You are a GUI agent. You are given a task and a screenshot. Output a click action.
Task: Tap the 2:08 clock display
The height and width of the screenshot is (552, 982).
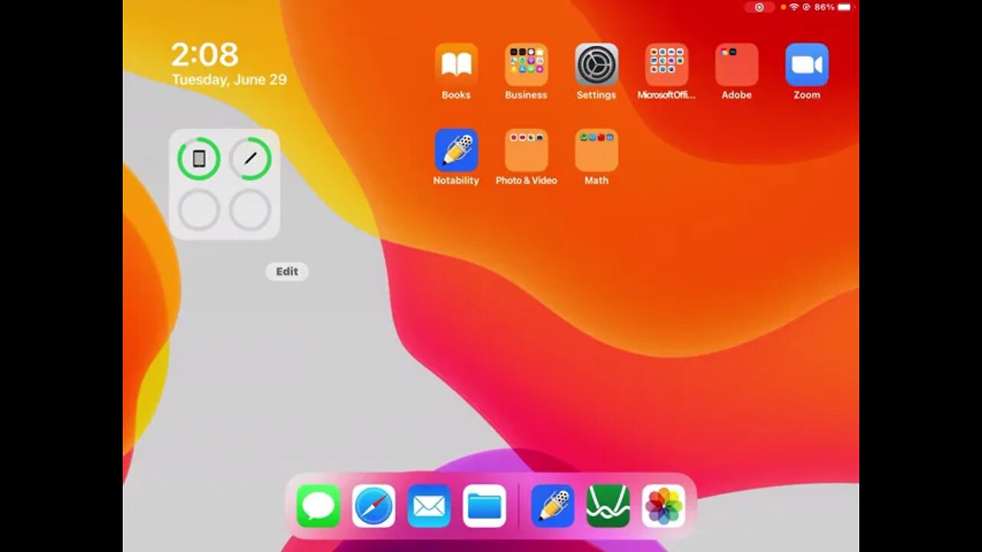point(204,55)
